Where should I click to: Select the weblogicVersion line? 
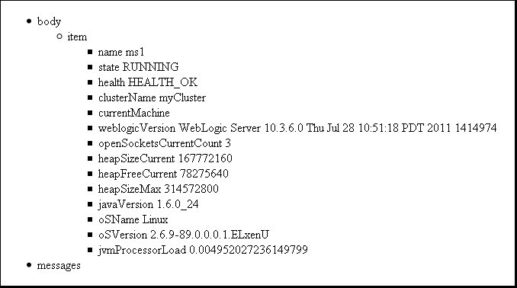[x=297, y=128]
